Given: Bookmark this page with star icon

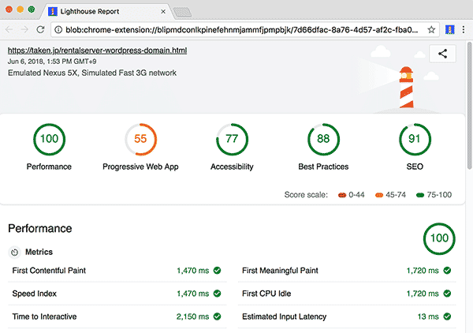Looking at the screenshot, I should tap(431, 29).
